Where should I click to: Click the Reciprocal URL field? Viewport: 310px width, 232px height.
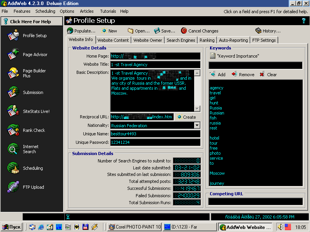pos(142,117)
